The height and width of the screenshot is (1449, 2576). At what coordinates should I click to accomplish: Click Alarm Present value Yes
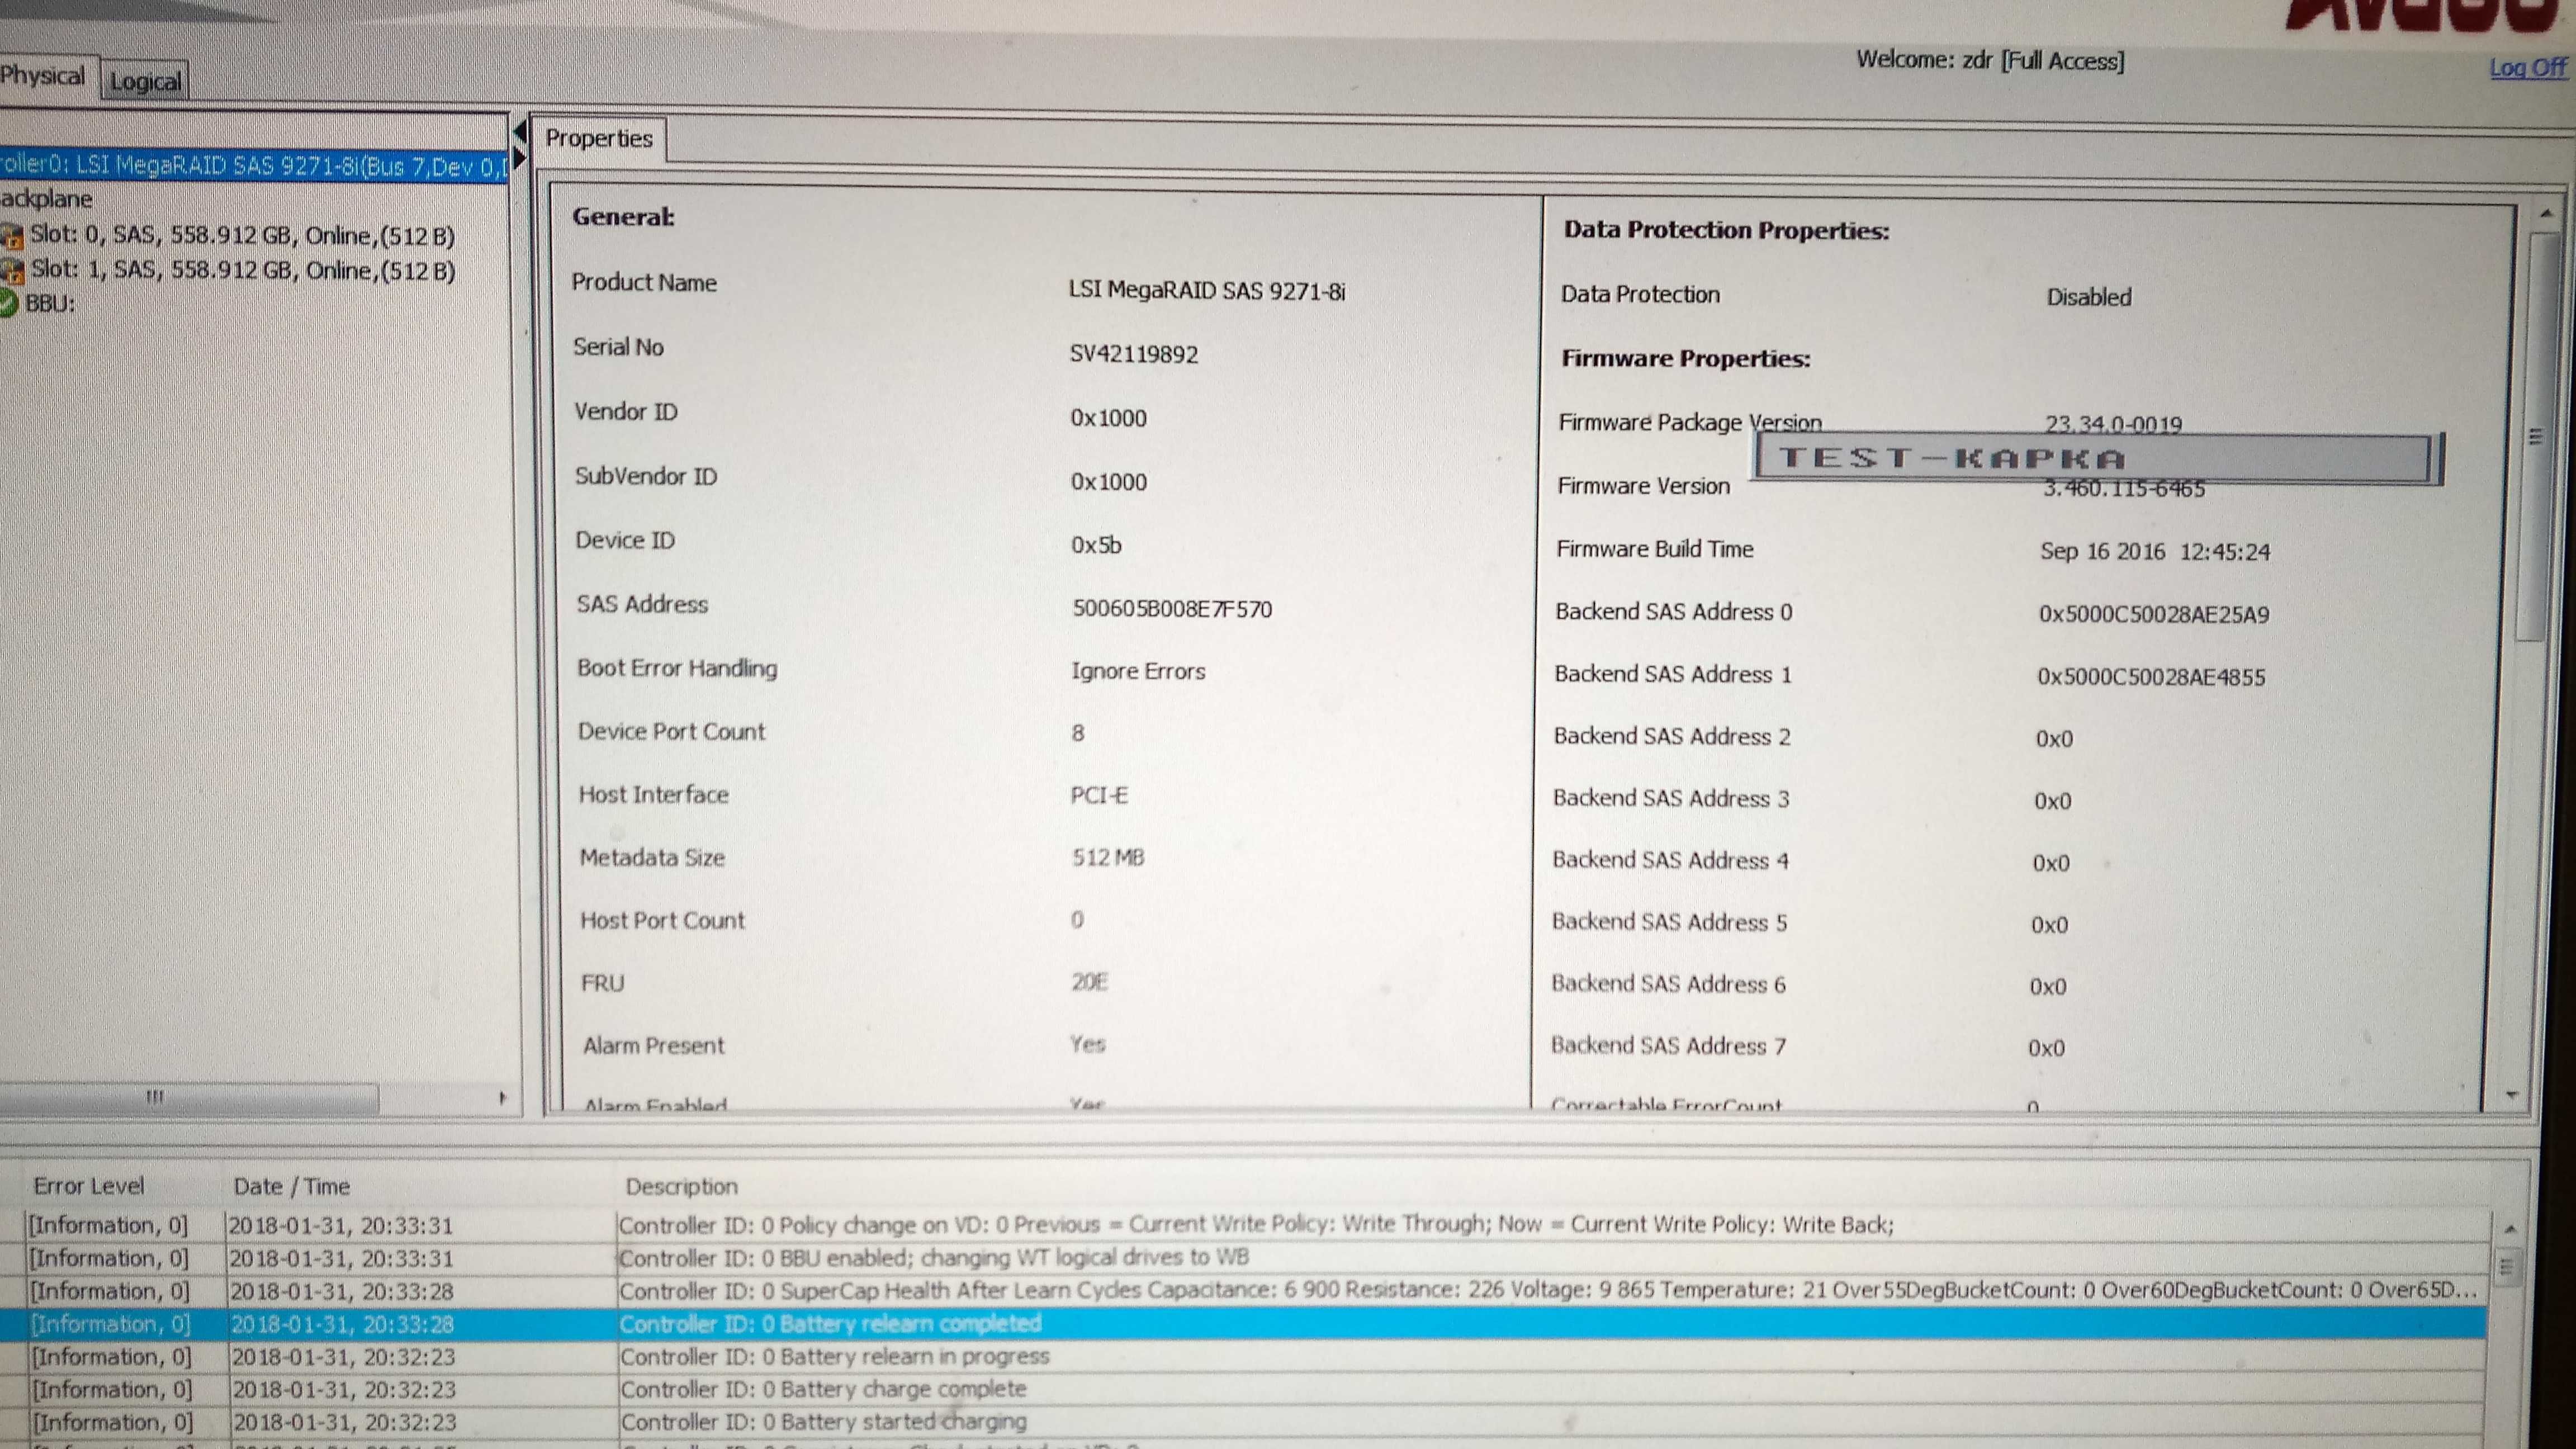point(1087,1045)
